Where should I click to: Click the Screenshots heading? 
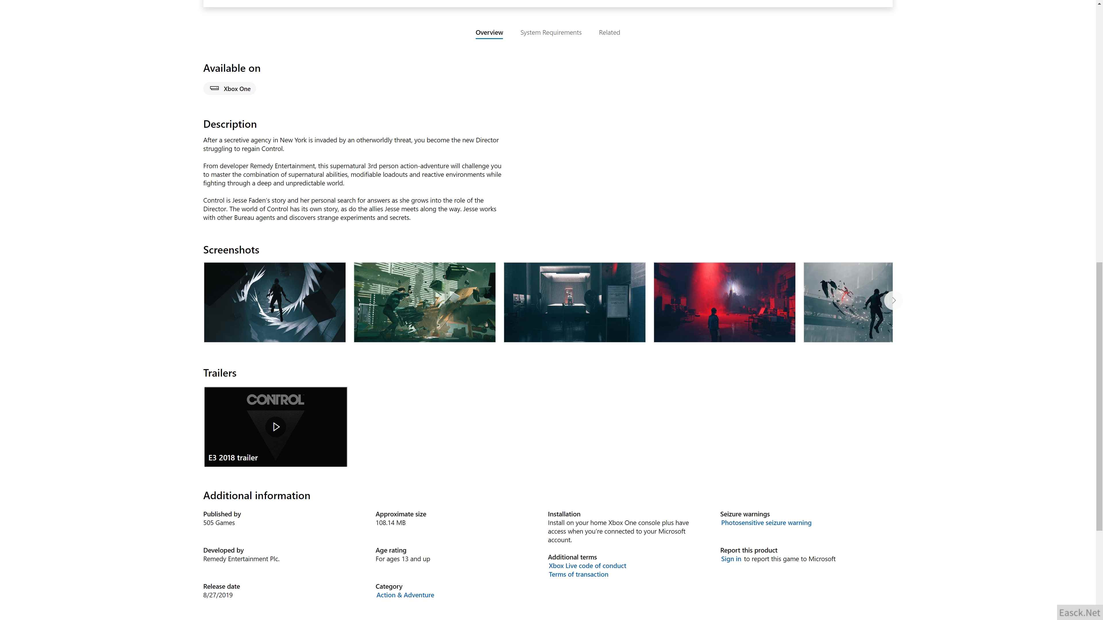click(231, 250)
